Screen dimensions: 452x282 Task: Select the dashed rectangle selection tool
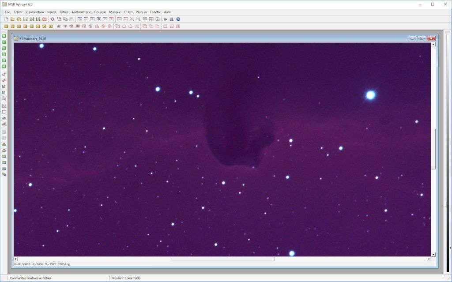4,112
